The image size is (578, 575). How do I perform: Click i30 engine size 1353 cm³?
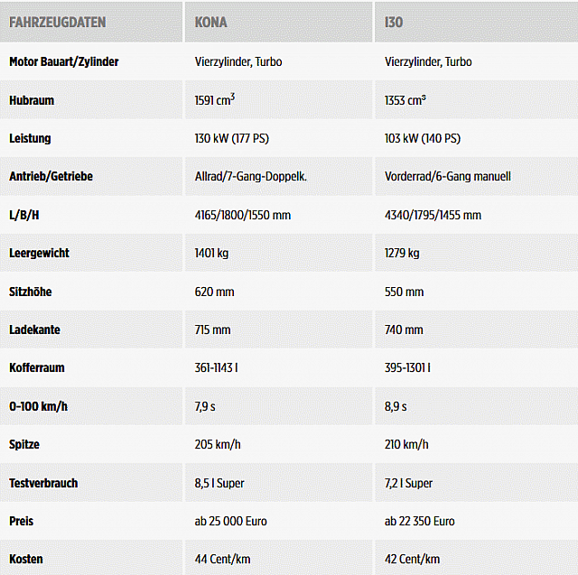(x=406, y=100)
